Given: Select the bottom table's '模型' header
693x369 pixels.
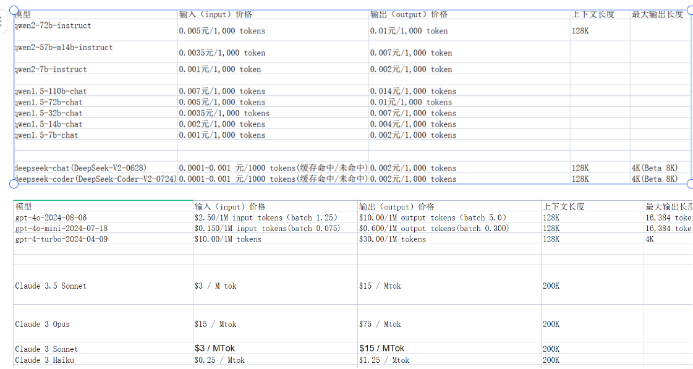Looking at the screenshot, I should (23, 206).
